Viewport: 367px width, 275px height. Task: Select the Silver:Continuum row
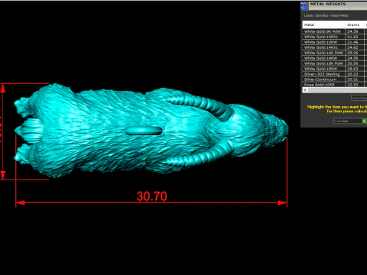point(335,79)
